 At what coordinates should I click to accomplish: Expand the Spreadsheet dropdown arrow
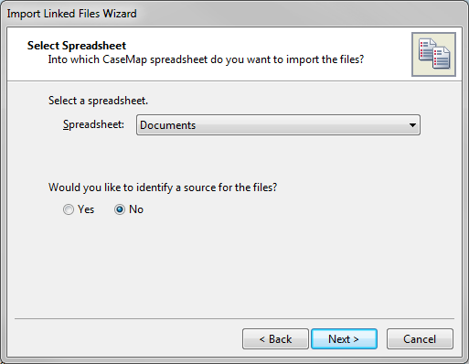tap(412, 125)
